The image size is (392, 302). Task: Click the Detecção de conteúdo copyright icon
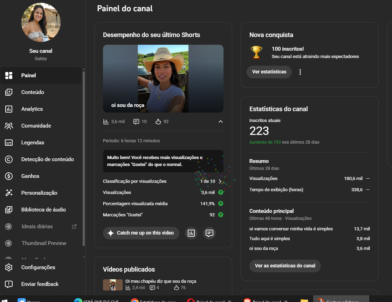coord(9,159)
